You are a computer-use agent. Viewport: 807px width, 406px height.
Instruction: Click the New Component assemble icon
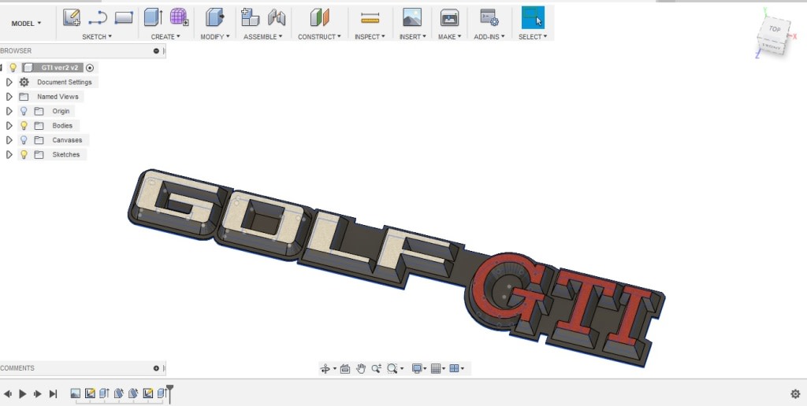tap(250, 17)
